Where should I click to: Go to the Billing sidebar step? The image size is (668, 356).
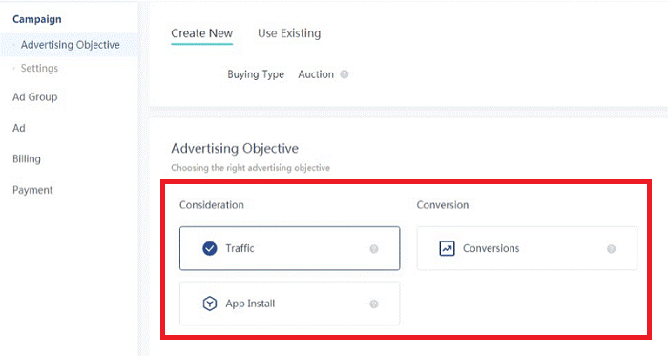tap(27, 158)
